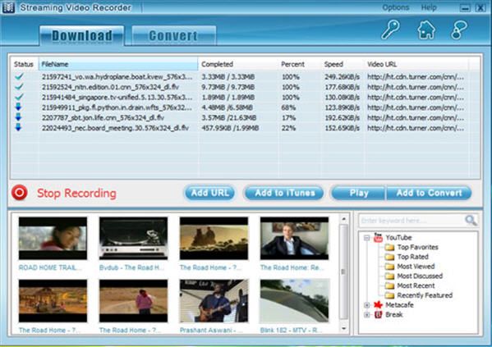492x347 pixels.
Task: Click the Stop Recording label
Action: tap(76, 193)
